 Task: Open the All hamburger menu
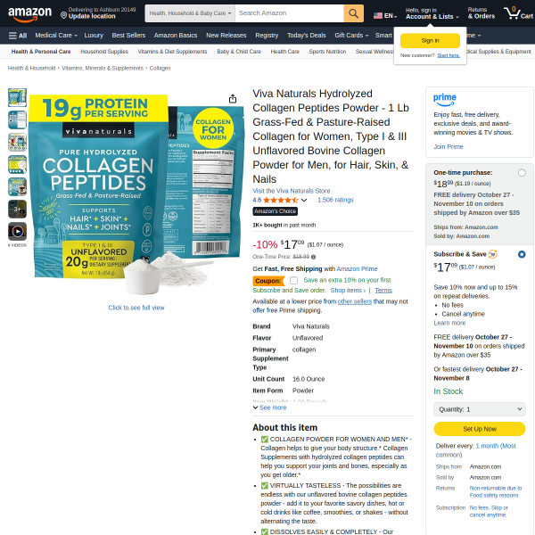click(x=18, y=36)
